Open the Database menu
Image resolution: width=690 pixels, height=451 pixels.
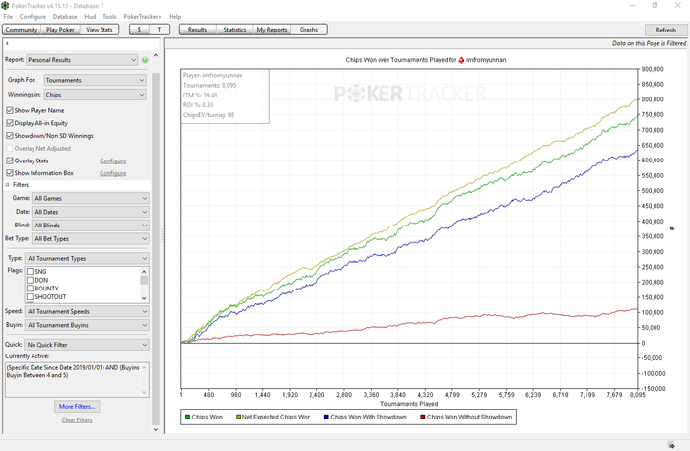(65, 17)
